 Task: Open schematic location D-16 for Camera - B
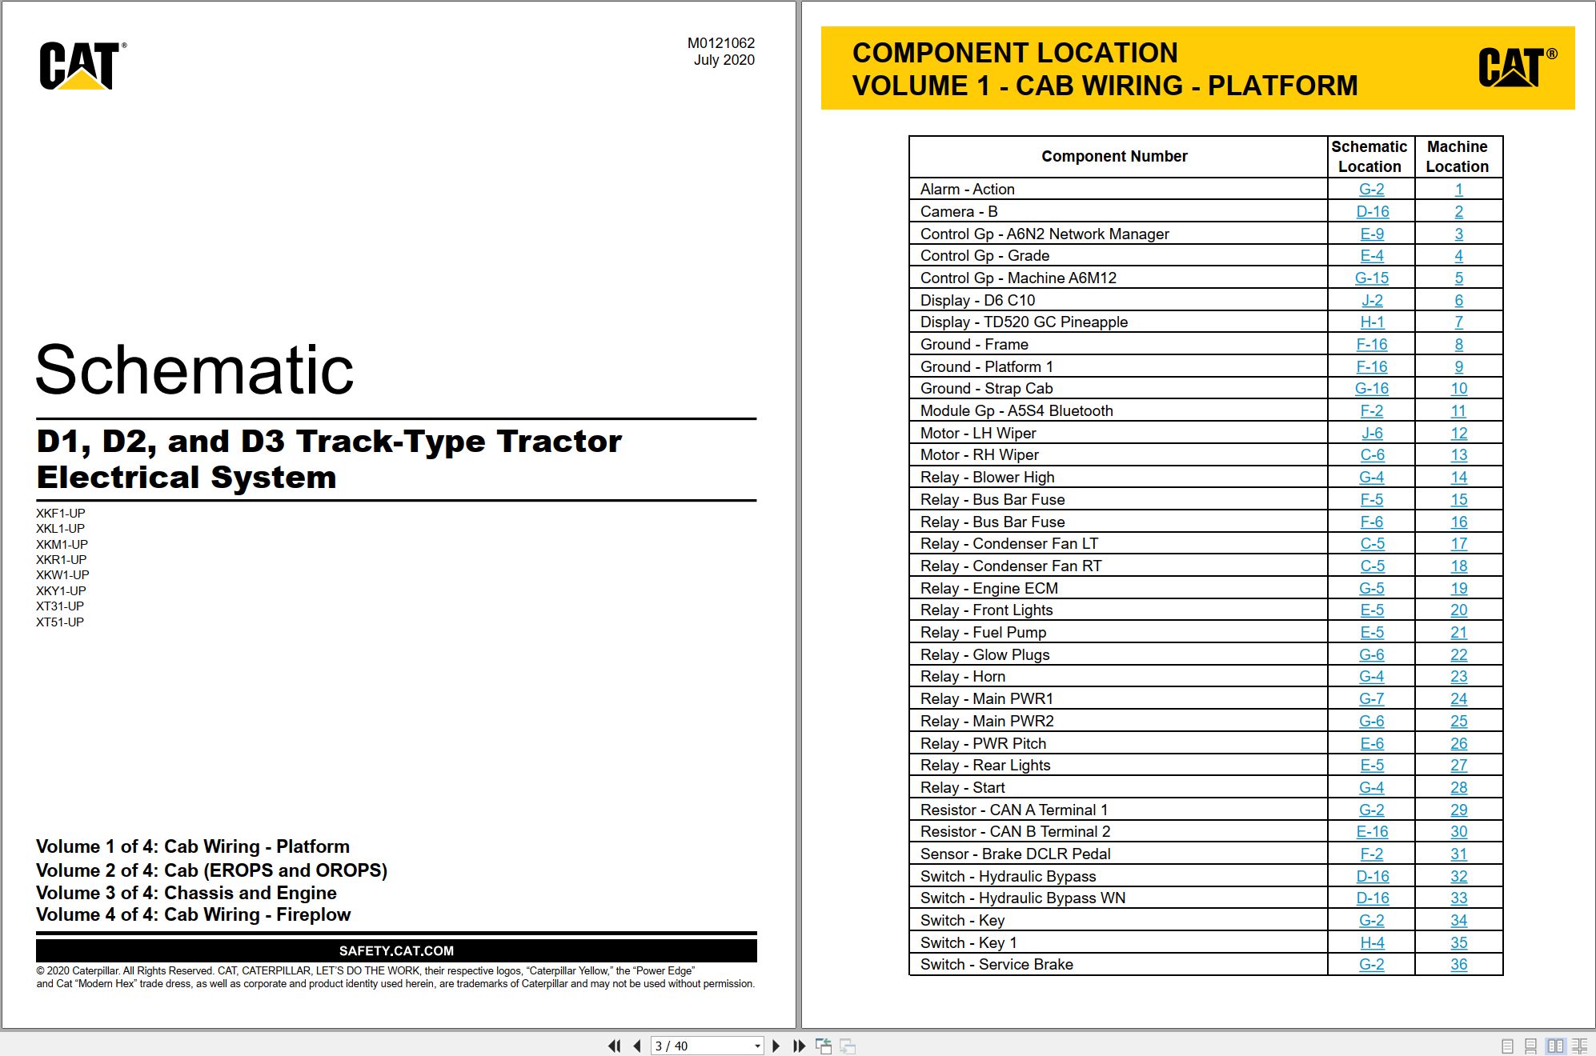(x=1372, y=212)
